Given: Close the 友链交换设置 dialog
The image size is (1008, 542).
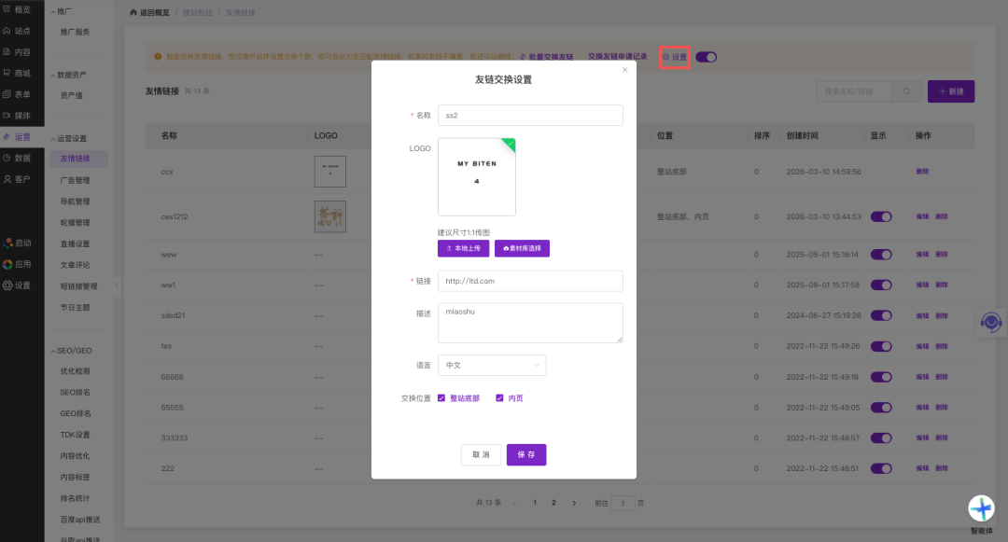Looking at the screenshot, I should click(624, 69).
